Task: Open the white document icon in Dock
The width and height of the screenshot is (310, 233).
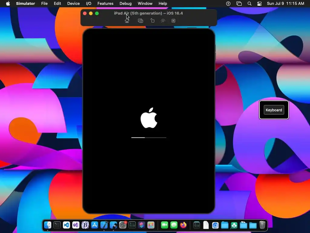Action: [x=206, y=225]
